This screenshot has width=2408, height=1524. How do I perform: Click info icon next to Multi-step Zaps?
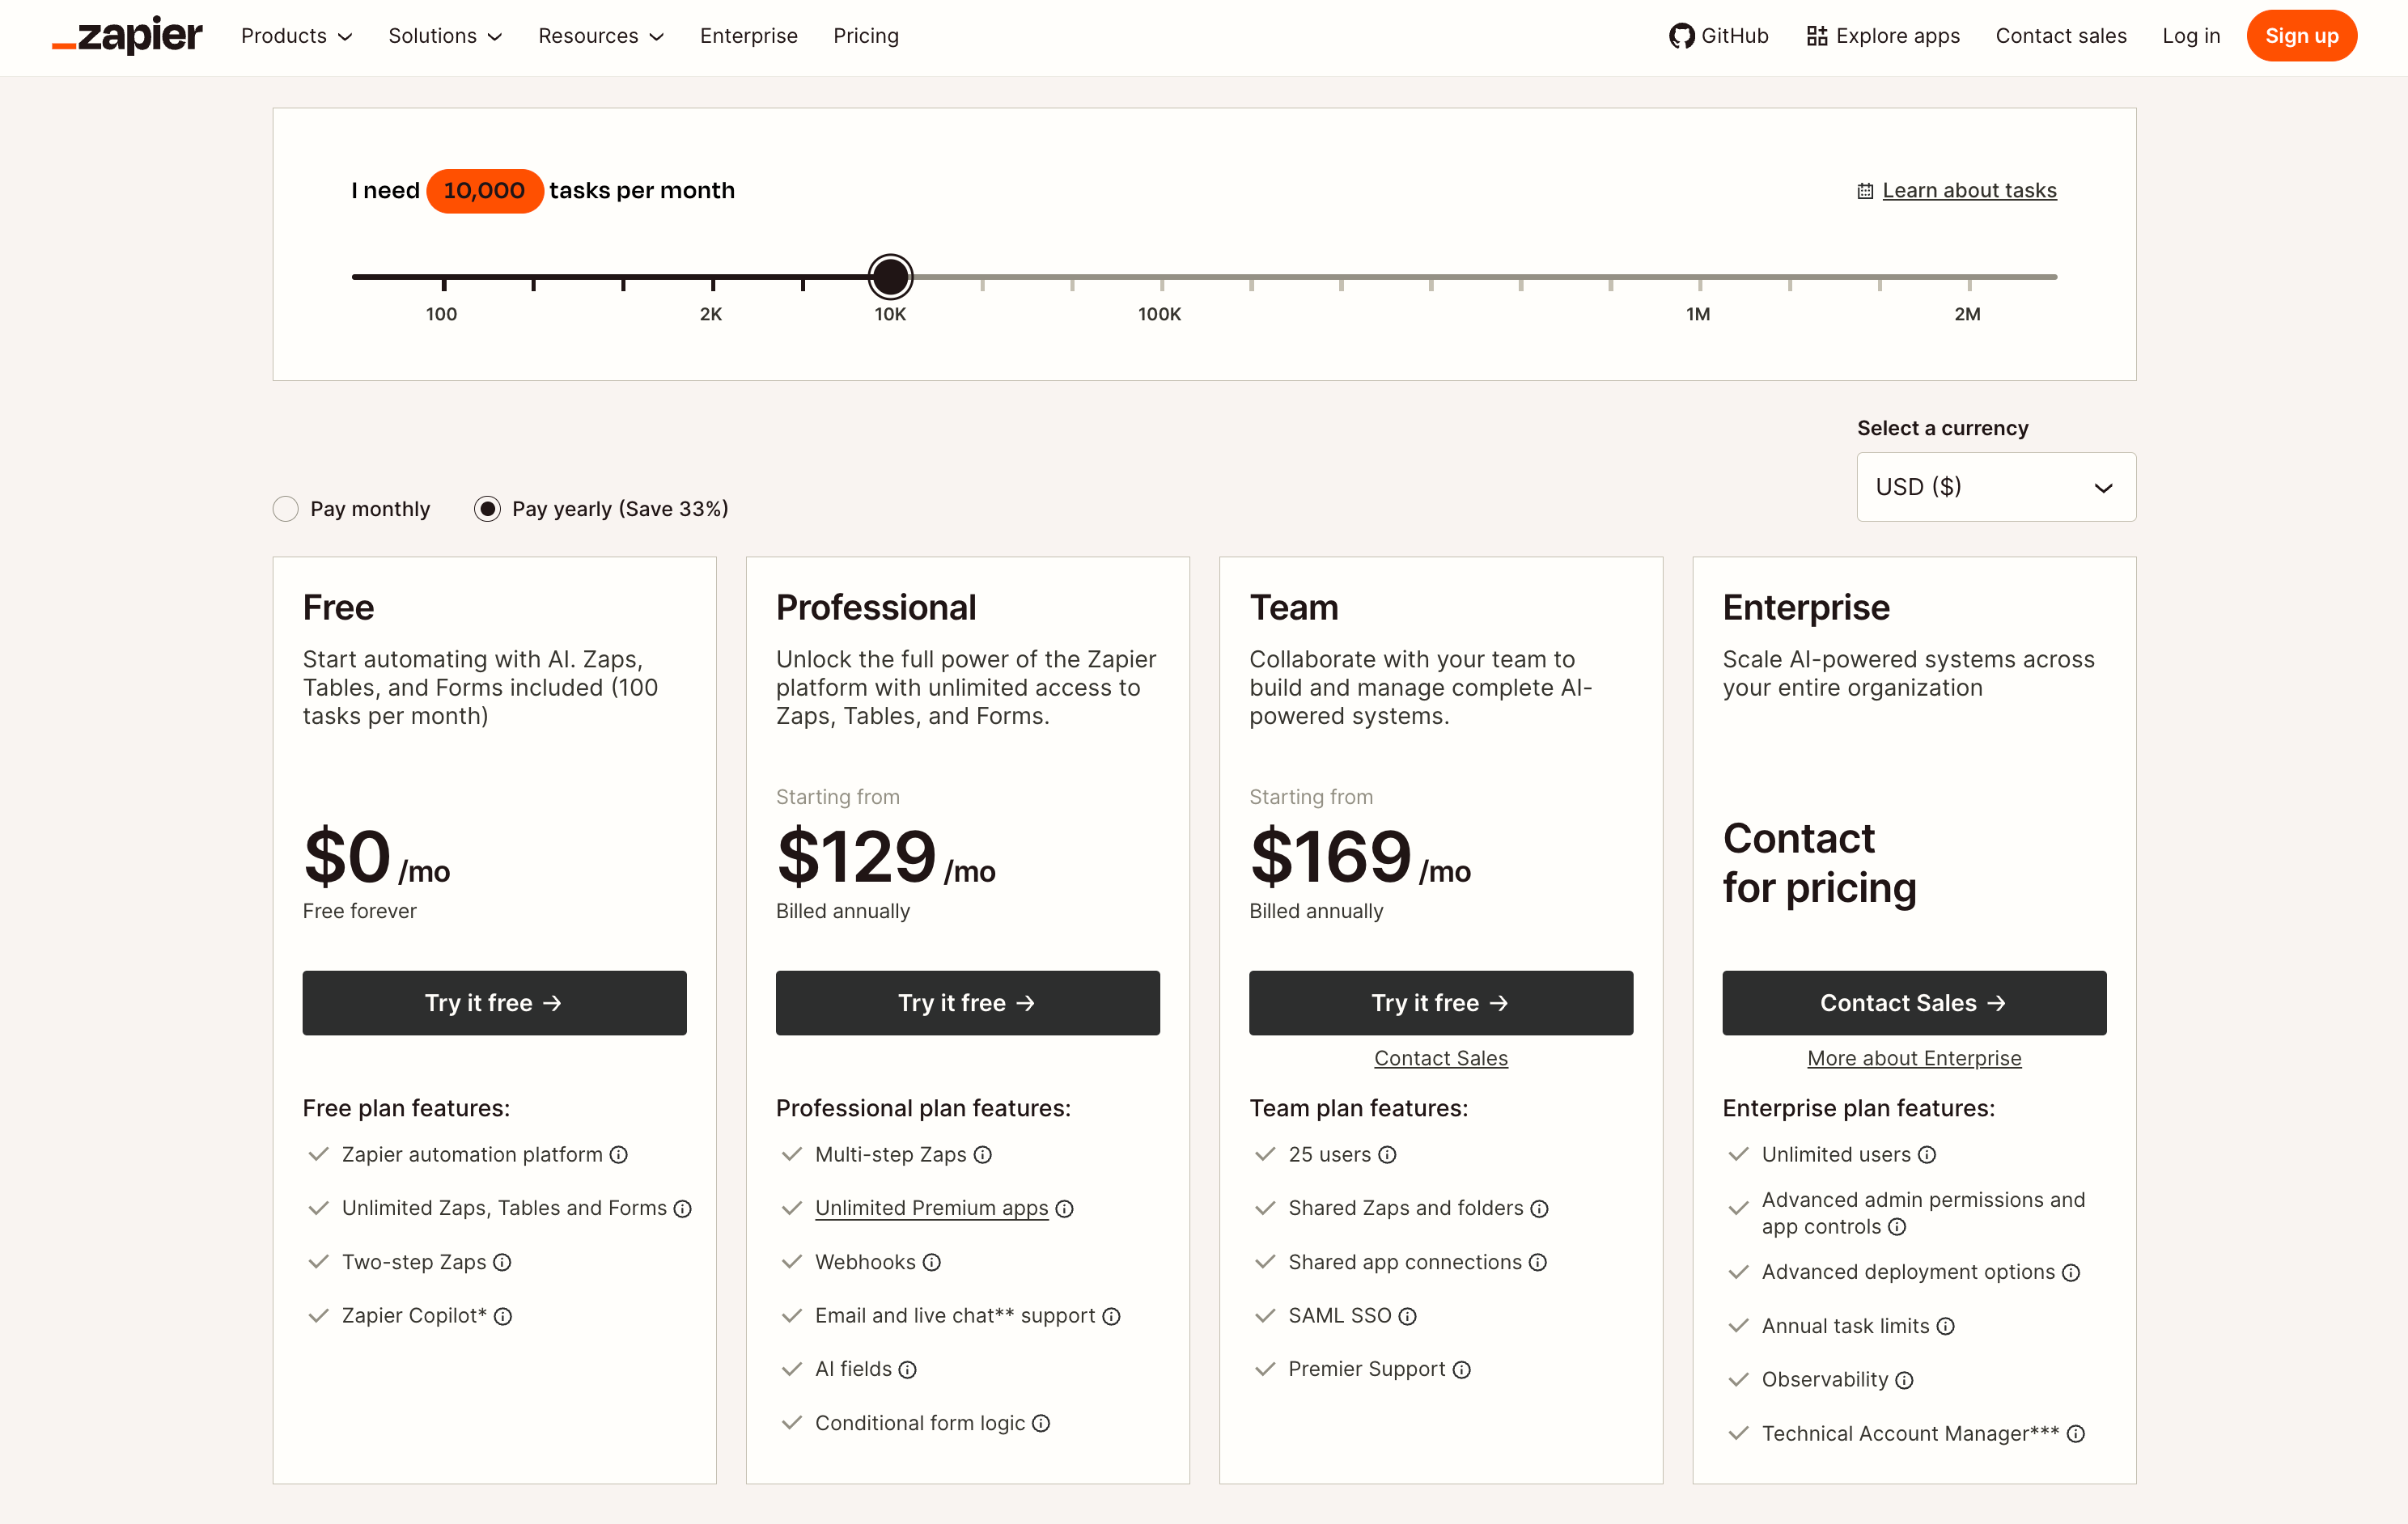click(x=983, y=1155)
